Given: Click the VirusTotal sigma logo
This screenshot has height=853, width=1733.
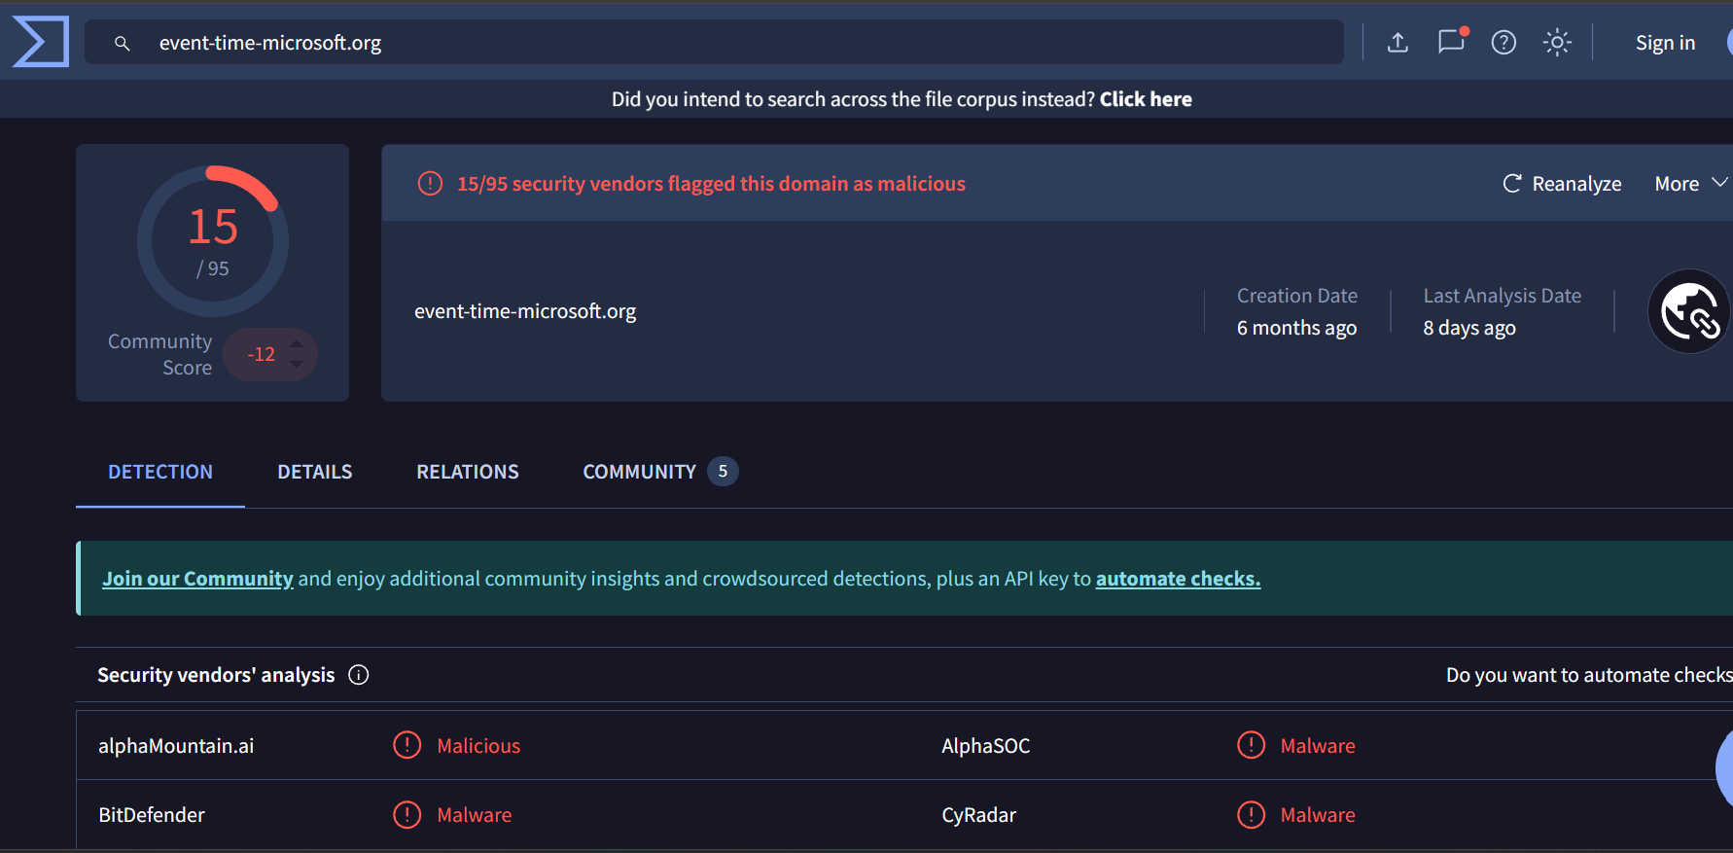Looking at the screenshot, I should pos(40,42).
